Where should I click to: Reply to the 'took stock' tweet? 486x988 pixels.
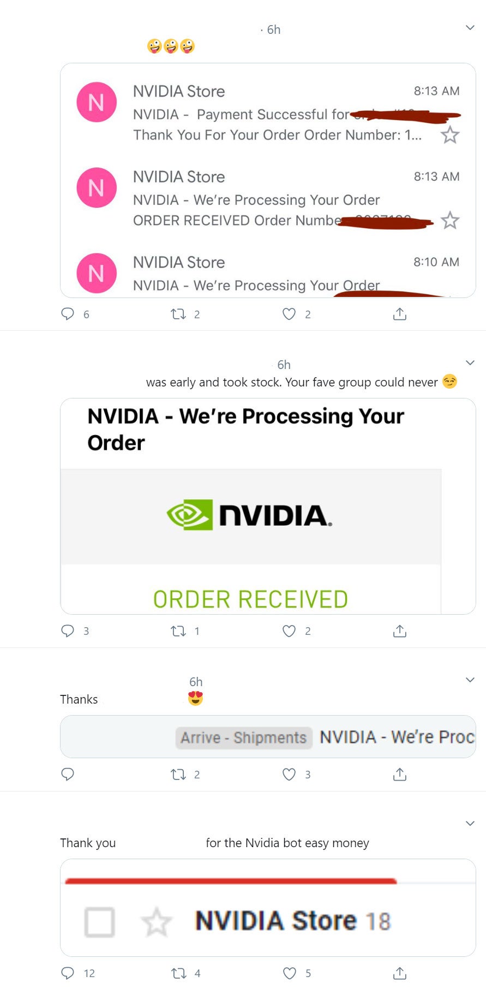[x=68, y=631]
